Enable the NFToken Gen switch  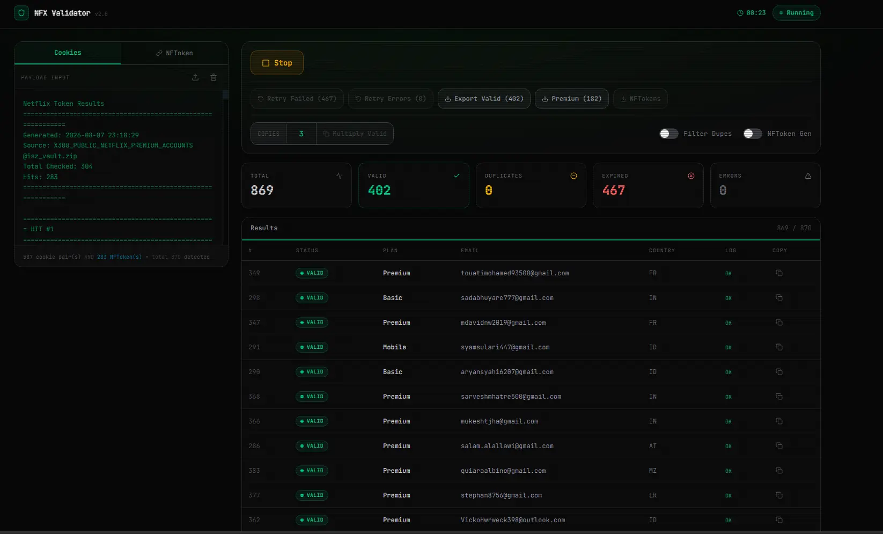coord(753,134)
